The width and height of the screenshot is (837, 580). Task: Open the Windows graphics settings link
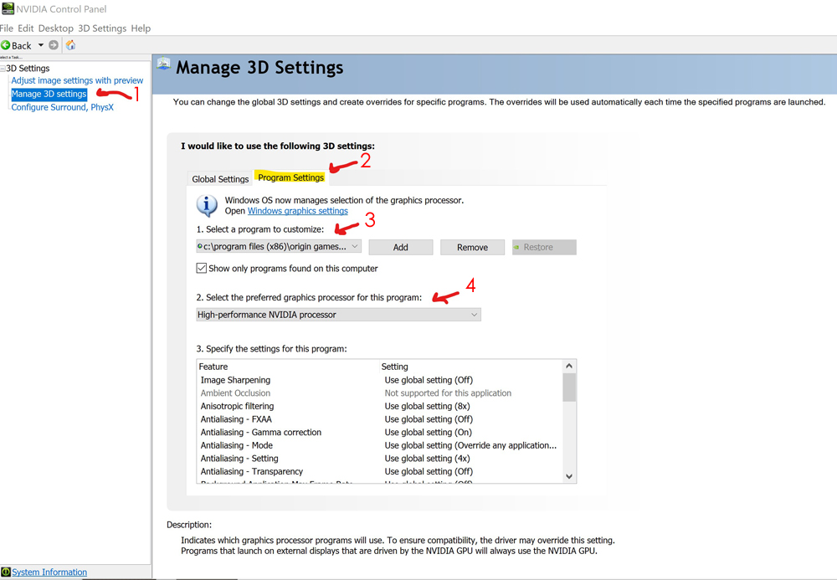[297, 211]
